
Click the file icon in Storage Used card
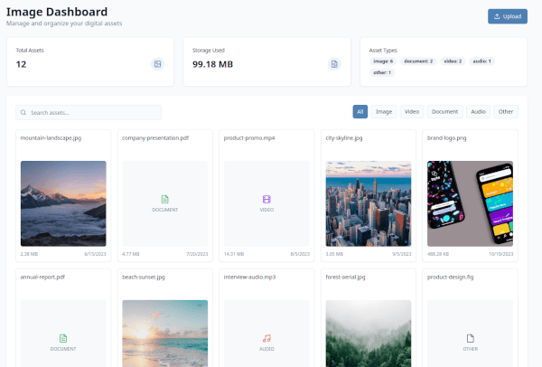[334, 64]
